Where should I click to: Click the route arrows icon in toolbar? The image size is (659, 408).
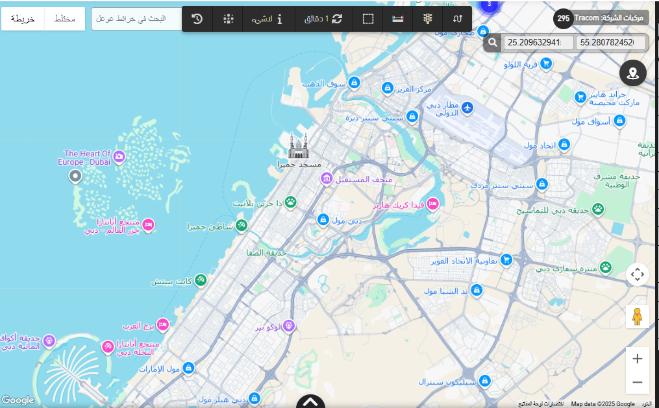click(x=457, y=19)
